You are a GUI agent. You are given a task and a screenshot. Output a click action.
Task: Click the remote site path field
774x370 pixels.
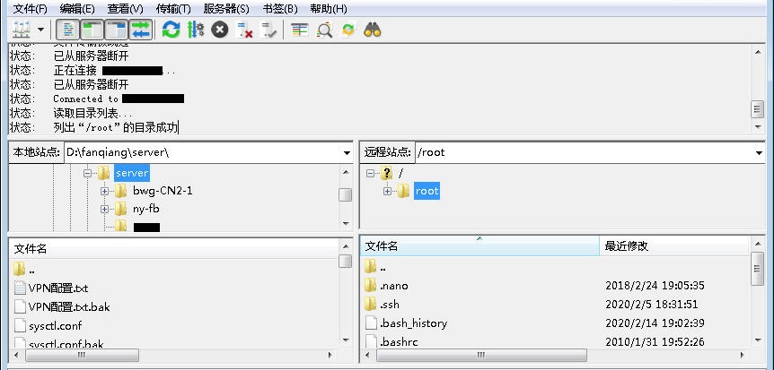[x=575, y=152]
